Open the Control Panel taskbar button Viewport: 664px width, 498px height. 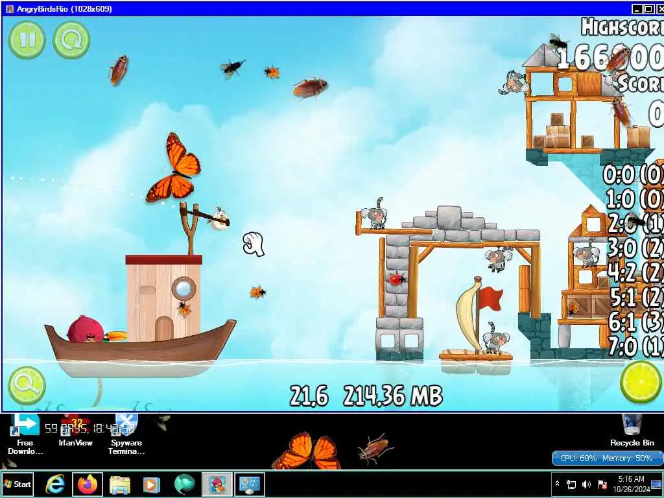pyautogui.click(x=250, y=484)
